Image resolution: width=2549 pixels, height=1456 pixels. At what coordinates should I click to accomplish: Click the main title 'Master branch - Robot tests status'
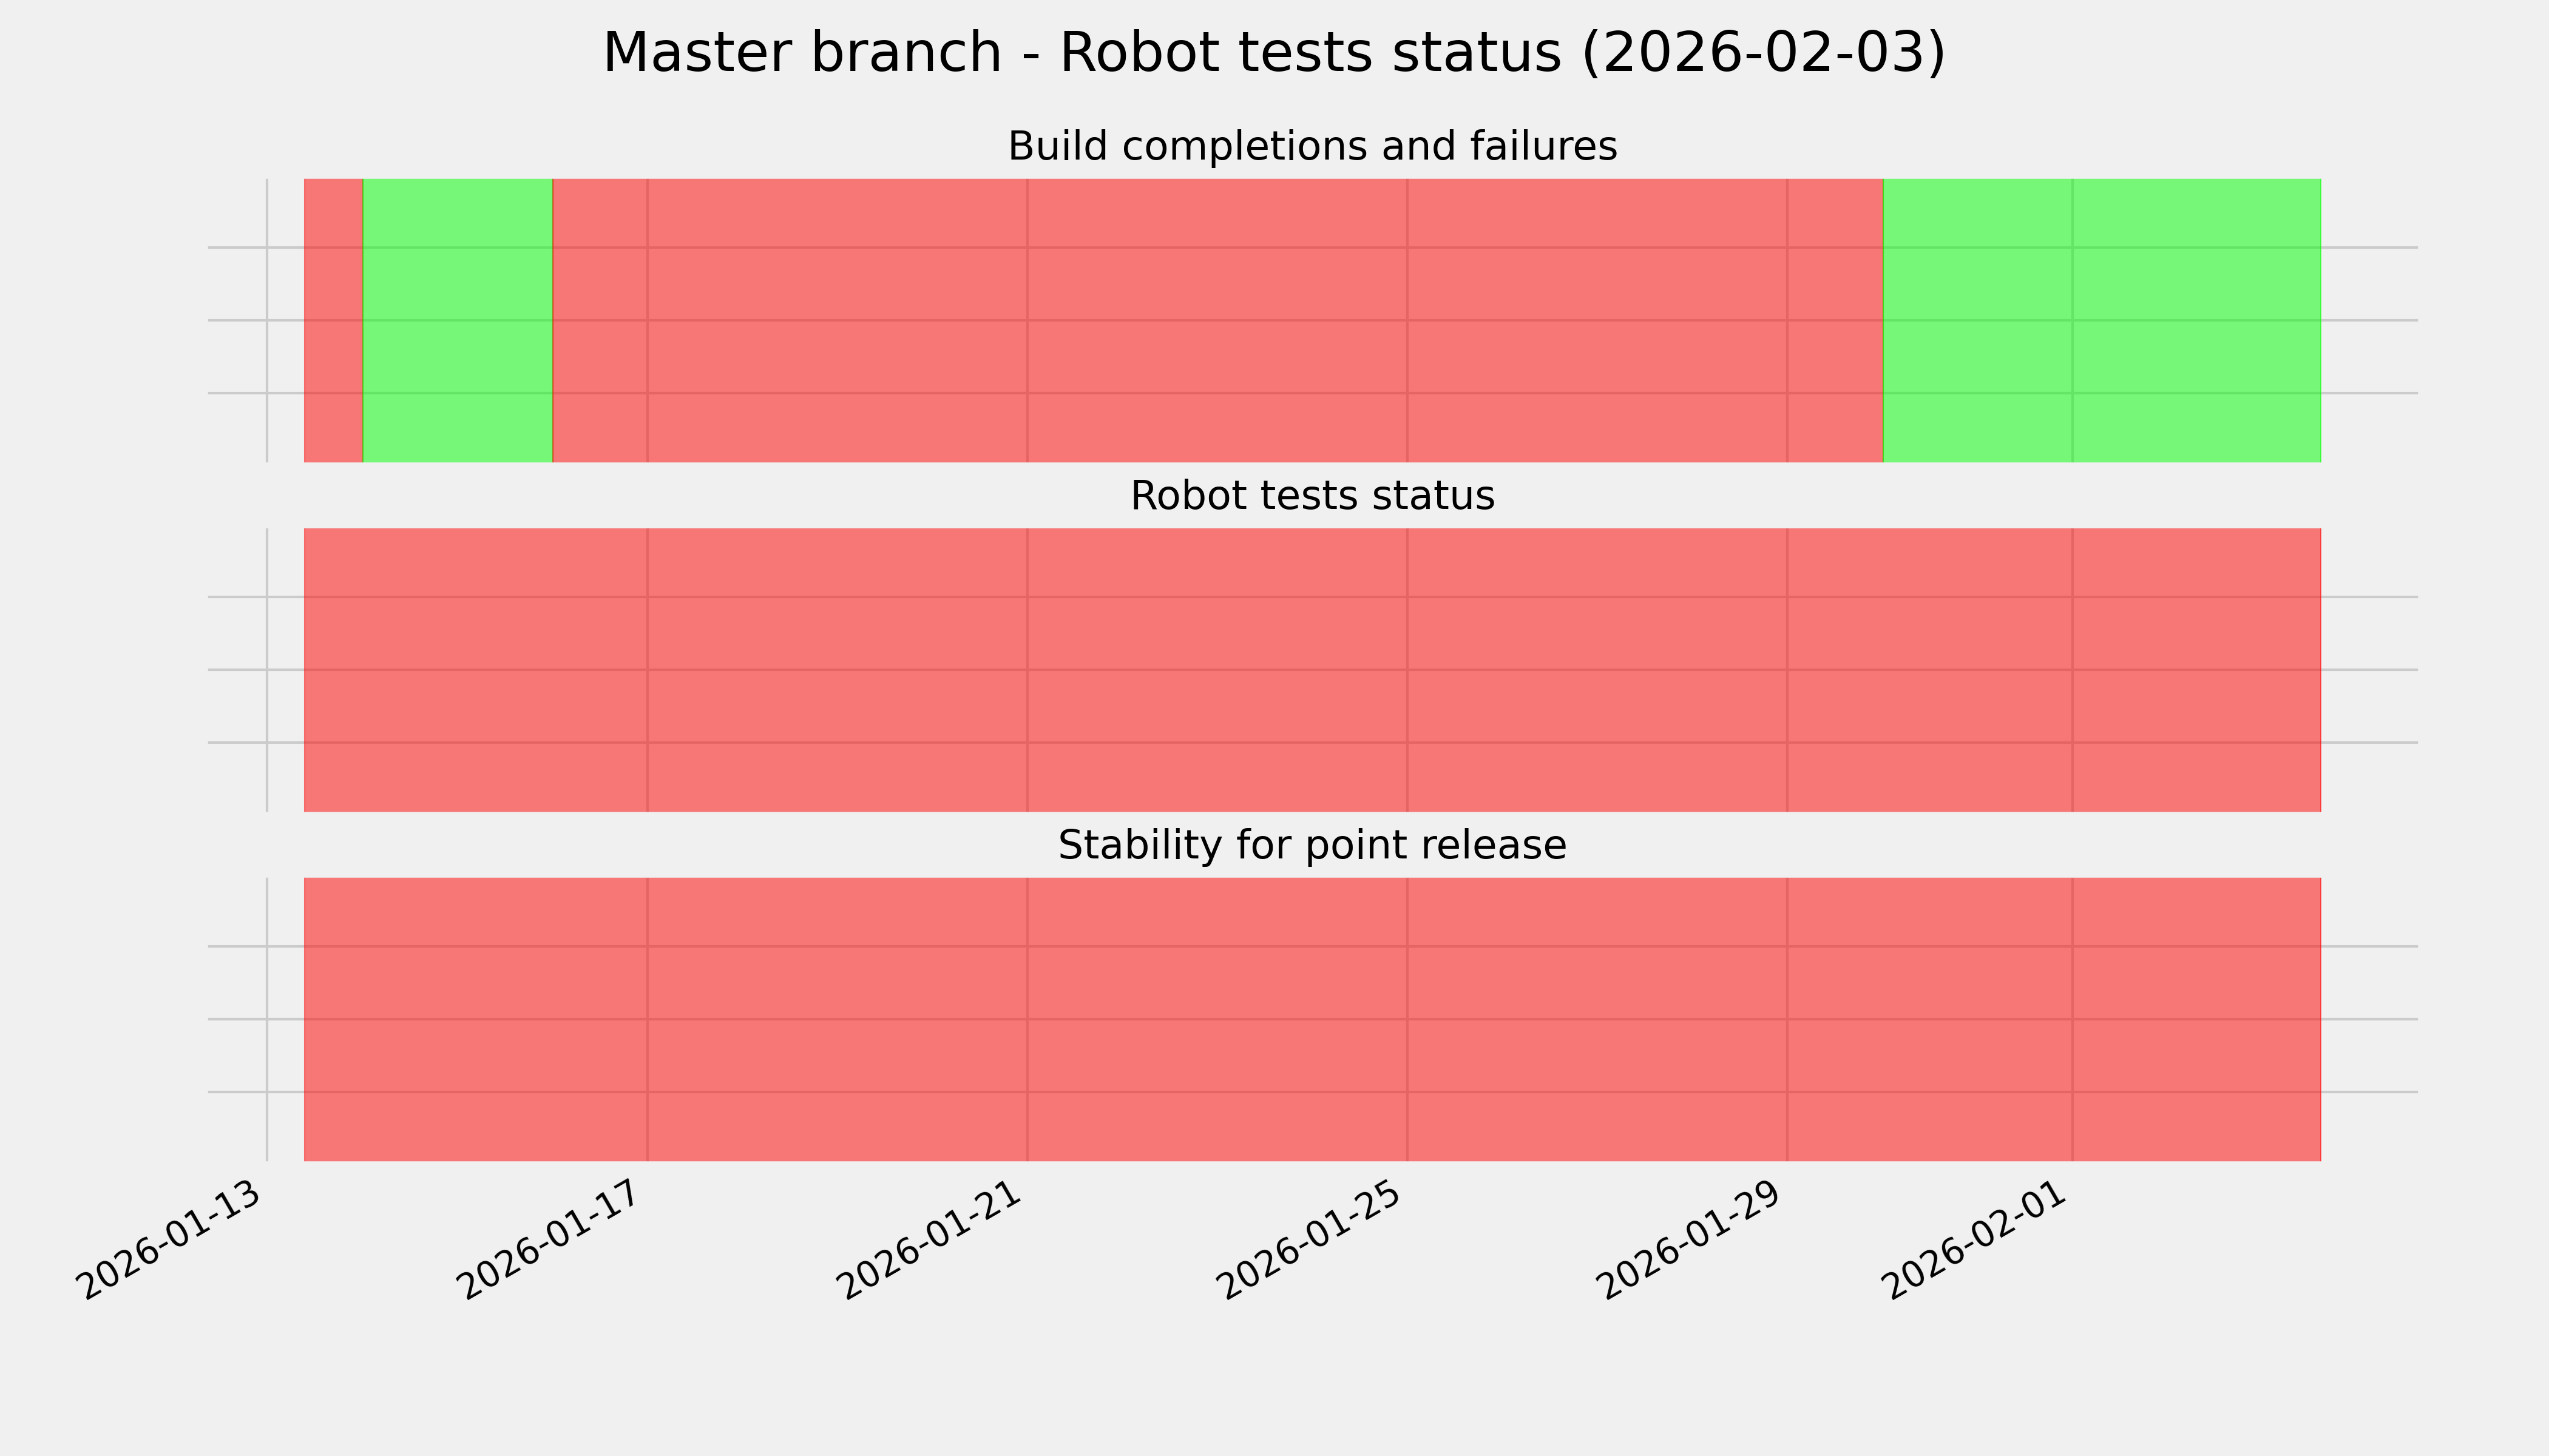1273,52
